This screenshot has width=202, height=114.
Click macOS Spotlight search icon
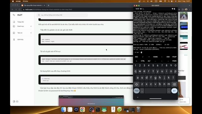(x=169, y=1)
